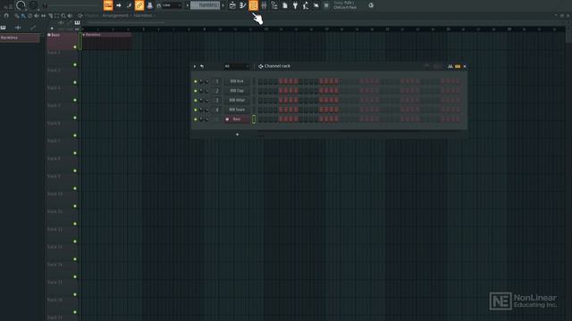The image size is (572, 321).
Task: Adjust the 808 Kick pan knob
Action: (x=201, y=81)
